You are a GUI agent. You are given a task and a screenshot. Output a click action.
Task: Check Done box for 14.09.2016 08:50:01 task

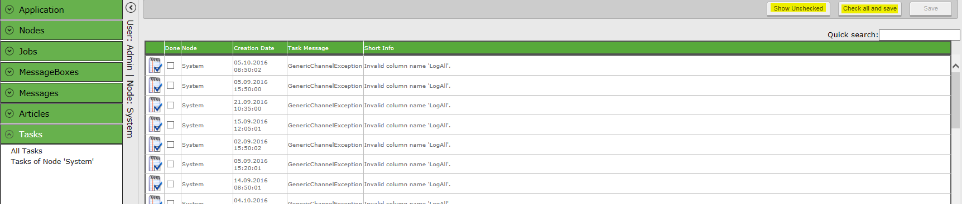click(171, 184)
